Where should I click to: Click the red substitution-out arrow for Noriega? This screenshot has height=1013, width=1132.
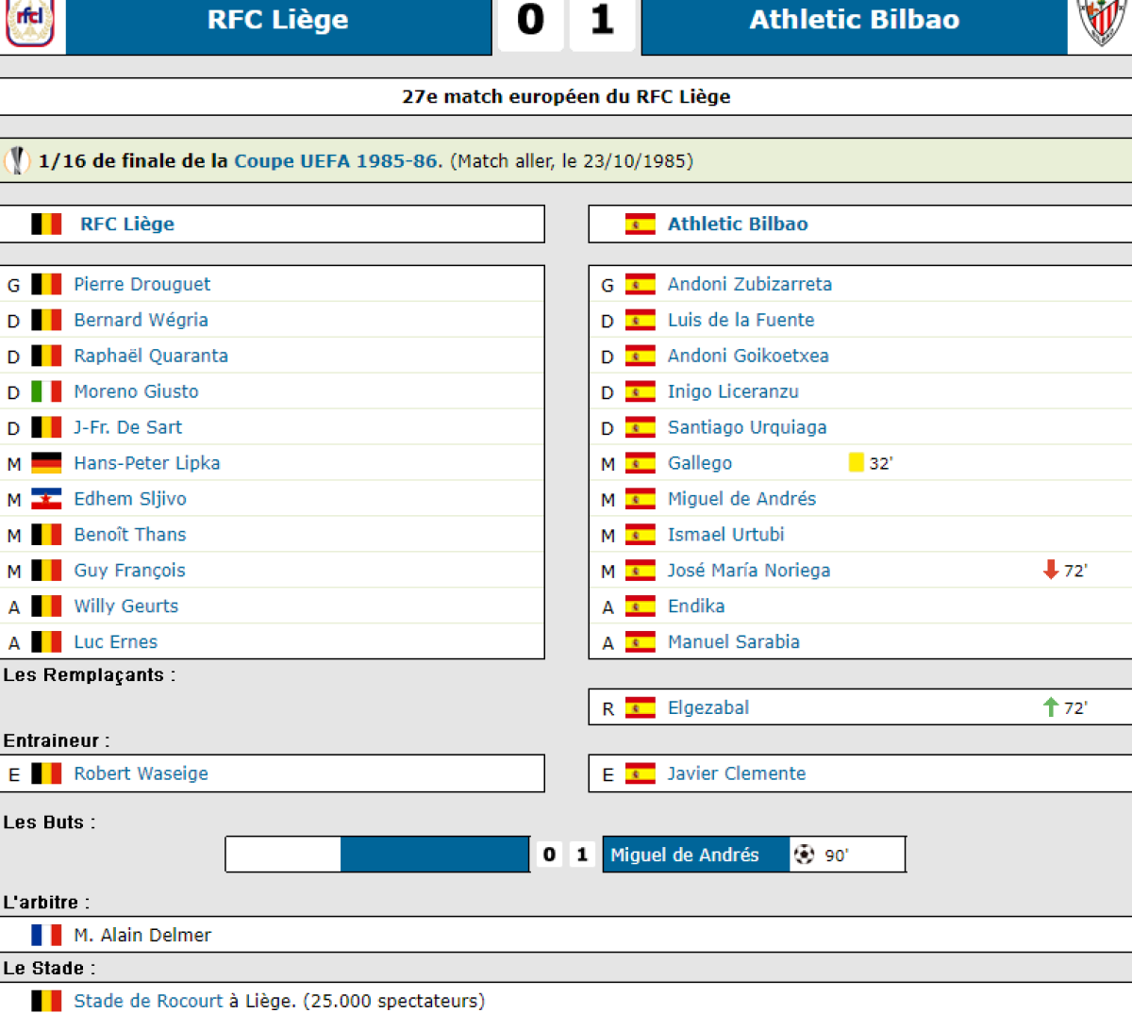1050,570
